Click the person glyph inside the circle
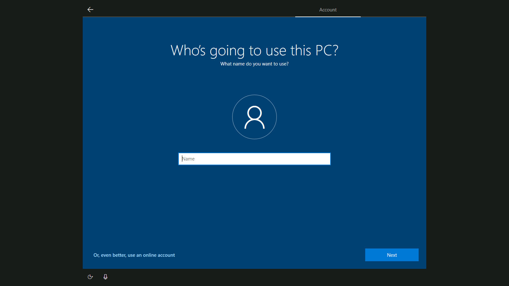The height and width of the screenshot is (286, 509). (x=254, y=118)
